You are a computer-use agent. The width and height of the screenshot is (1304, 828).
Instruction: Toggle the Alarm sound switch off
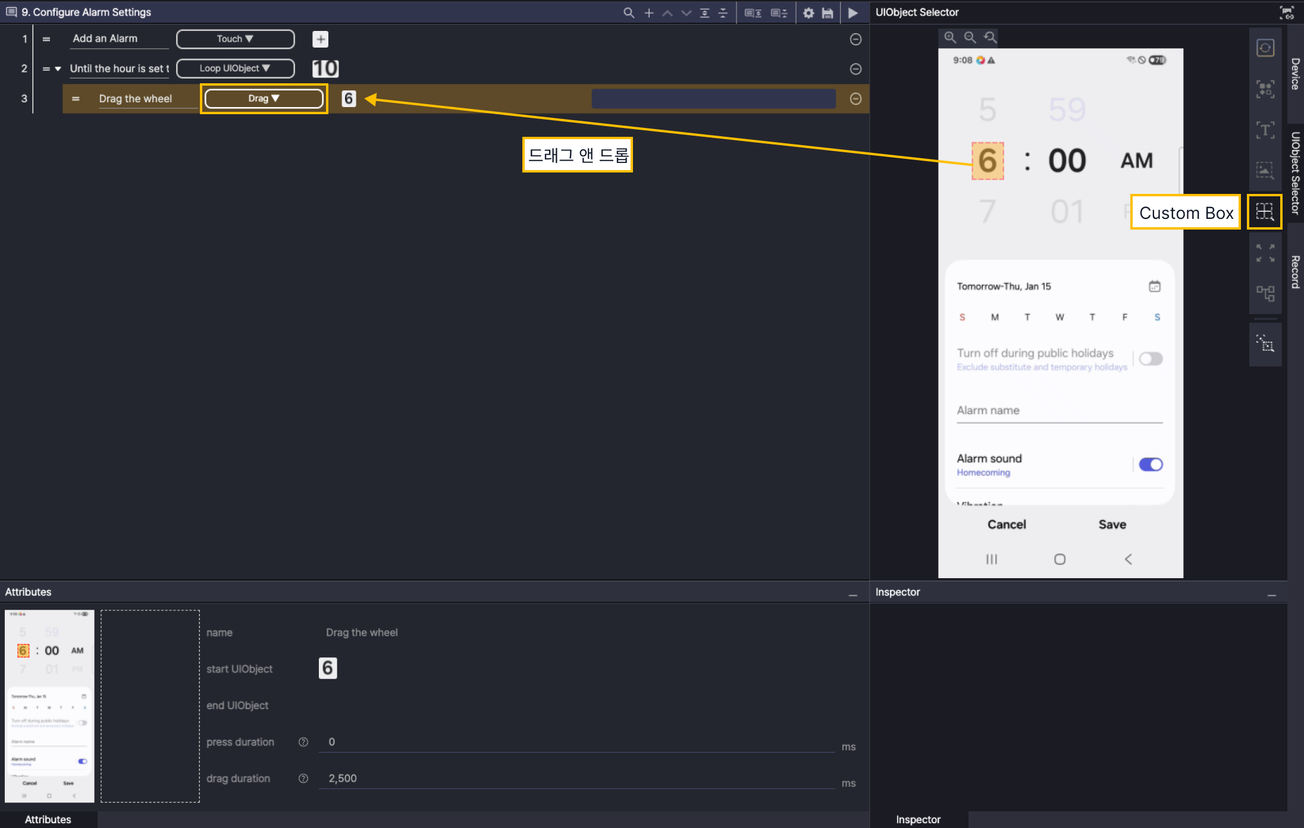(x=1150, y=465)
